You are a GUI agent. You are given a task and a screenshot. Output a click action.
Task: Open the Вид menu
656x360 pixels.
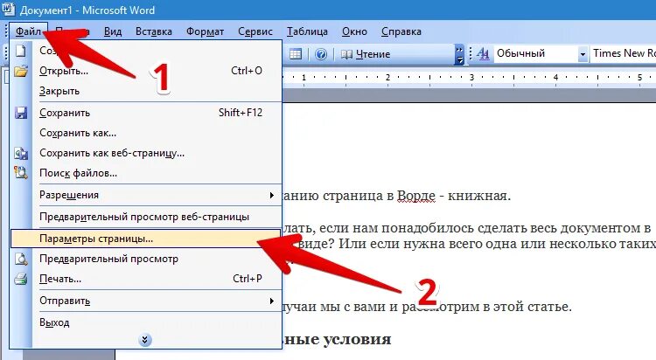[x=113, y=31]
